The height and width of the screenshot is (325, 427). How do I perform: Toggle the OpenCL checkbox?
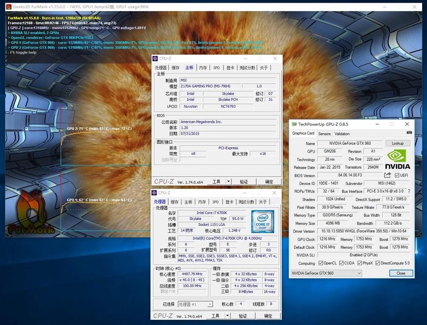(x=321, y=263)
